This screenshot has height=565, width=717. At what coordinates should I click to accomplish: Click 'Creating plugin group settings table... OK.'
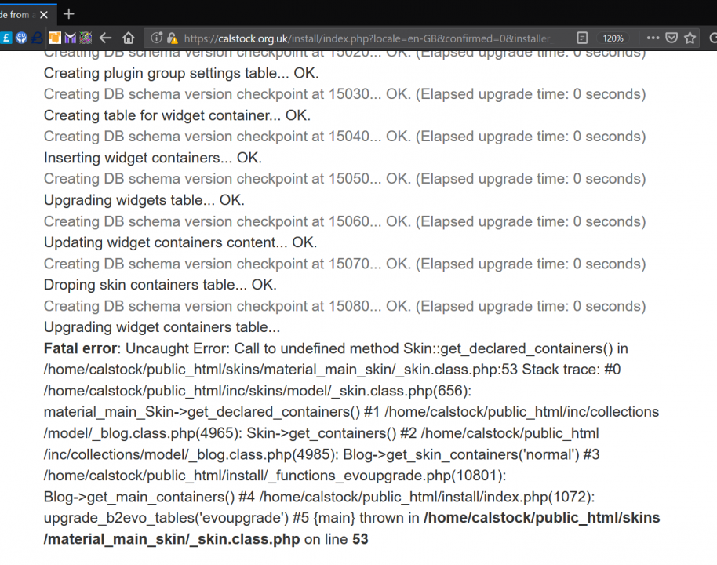[181, 73]
